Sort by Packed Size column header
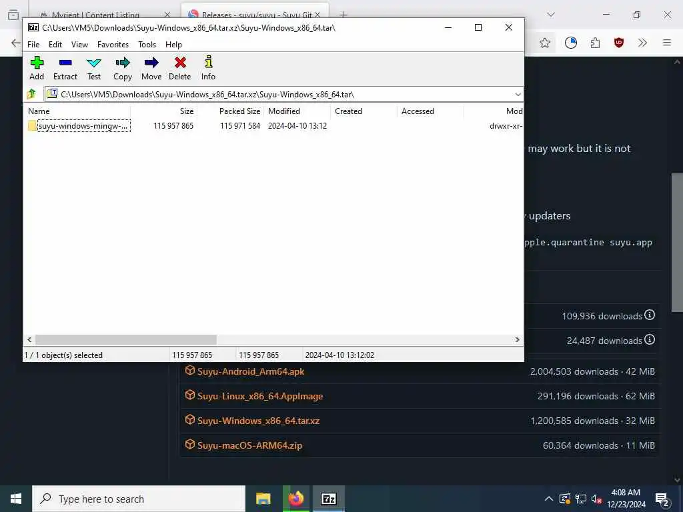 point(230,111)
